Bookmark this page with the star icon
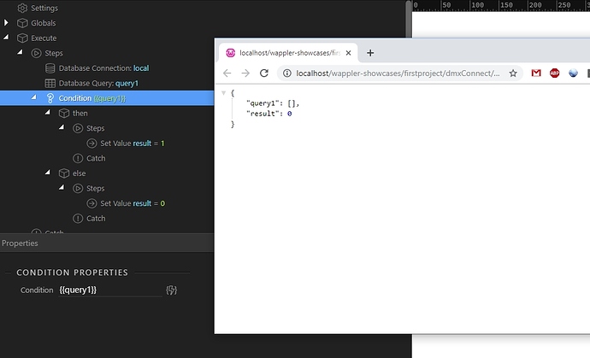The height and width of the screenshot is (358, 590). tap(513, 73)
